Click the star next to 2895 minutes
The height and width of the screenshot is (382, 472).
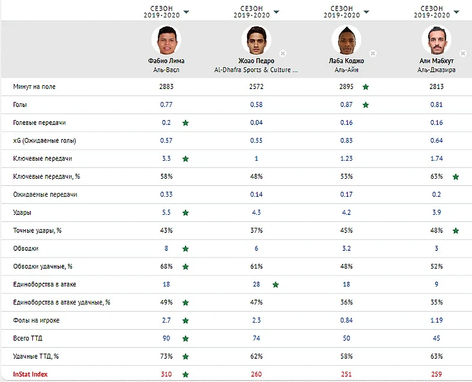point(365,86)
